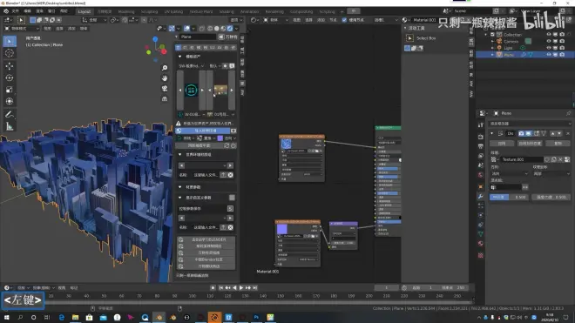Adjust the Strength 0.500 slider
Screen dimensions: 575x323
551,197
